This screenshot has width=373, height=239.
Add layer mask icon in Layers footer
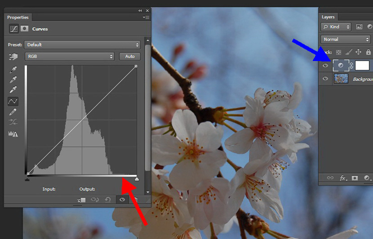pyautogui.click(x=355, y=178)
